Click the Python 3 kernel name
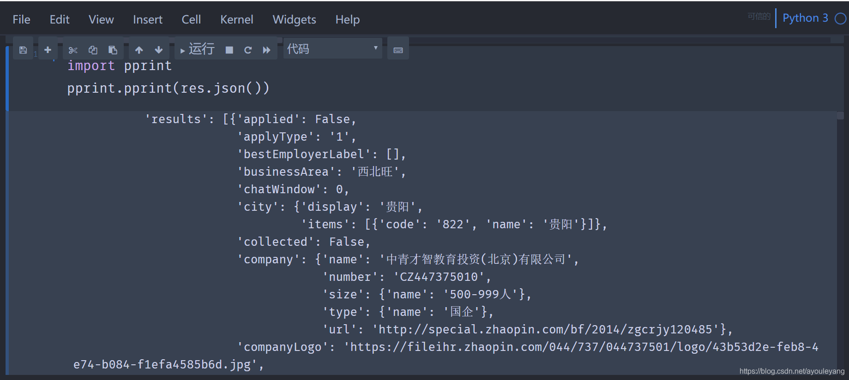849x380 pixels. pos(805,18)
